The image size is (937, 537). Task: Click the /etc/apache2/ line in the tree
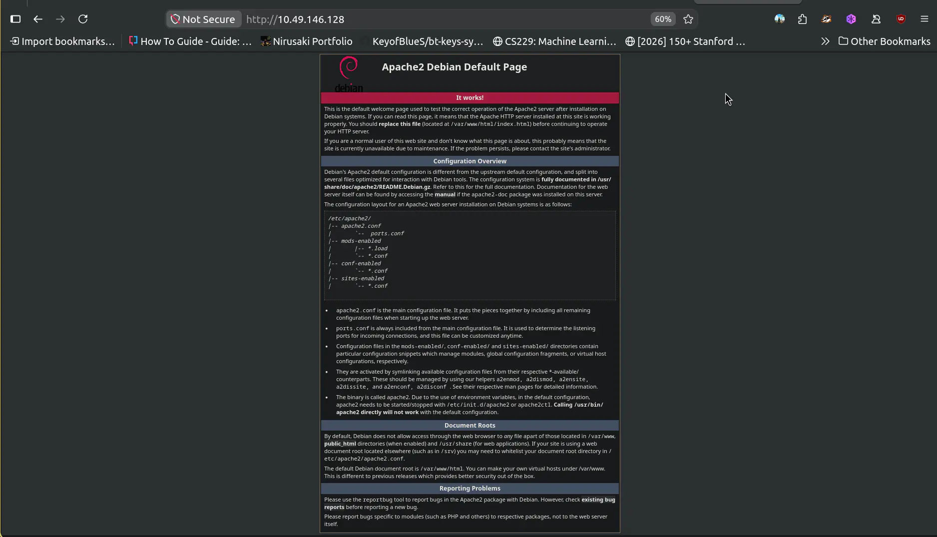click(350, 218)
